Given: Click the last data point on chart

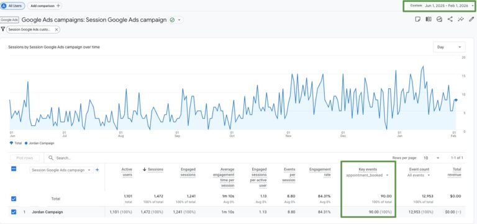Looking at the screenshot, I should click(456, 100).
